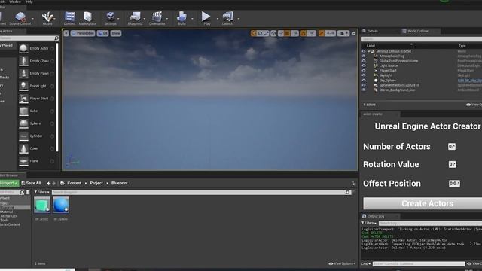This screenshot has width=482, height=271.
Task: Open the Blueprints toolbar button
Action: point(135,18)
